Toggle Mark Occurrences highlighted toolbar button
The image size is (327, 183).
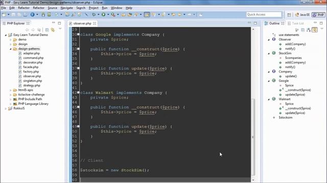click(x=147, y=15)
